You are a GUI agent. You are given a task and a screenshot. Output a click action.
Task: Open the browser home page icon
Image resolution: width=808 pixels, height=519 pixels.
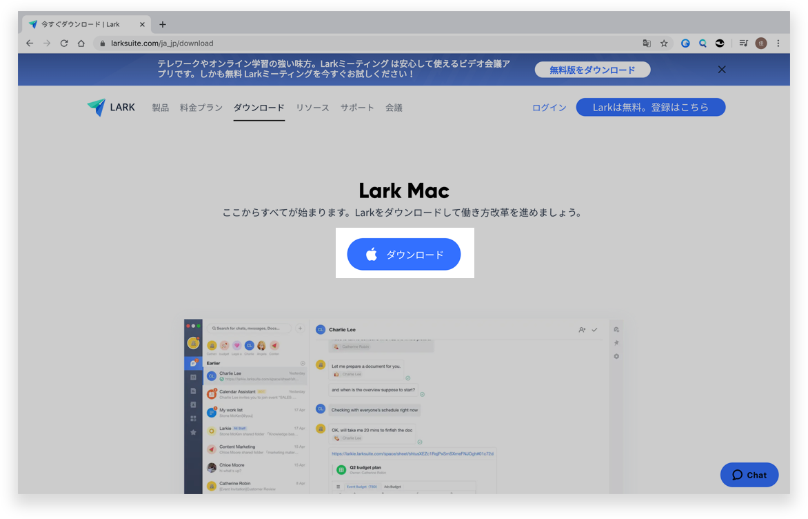[81, 43]
